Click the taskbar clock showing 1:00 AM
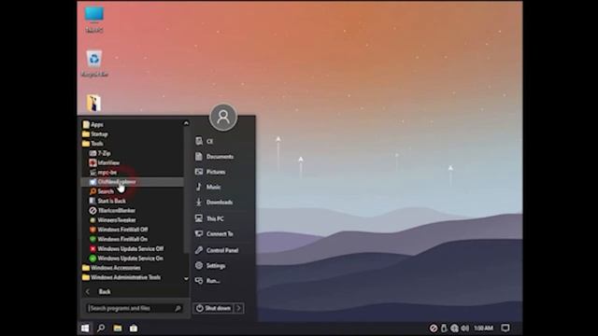 pos(483,328)
